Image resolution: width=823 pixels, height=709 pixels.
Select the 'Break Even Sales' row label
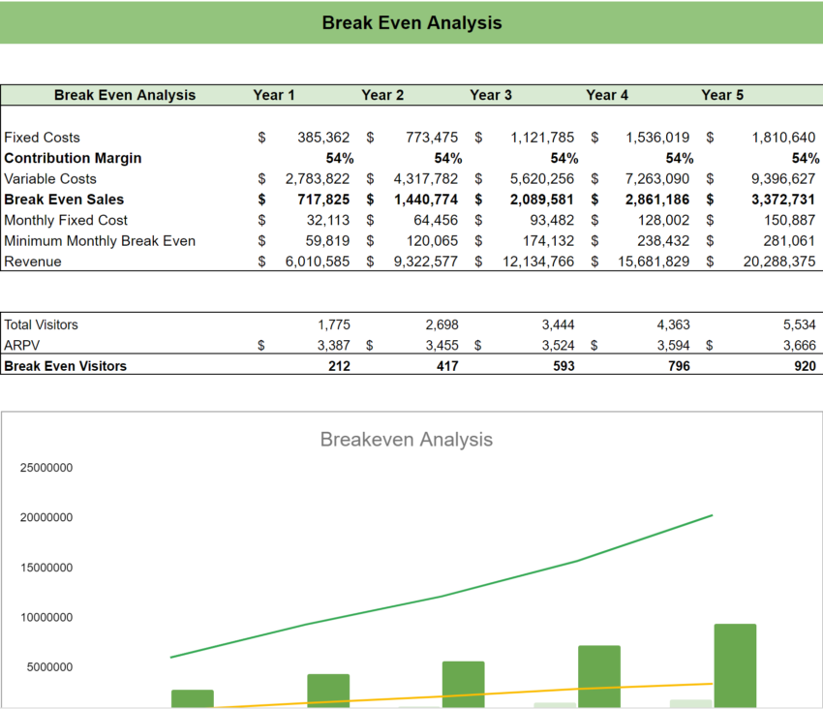tap(64, 200)
